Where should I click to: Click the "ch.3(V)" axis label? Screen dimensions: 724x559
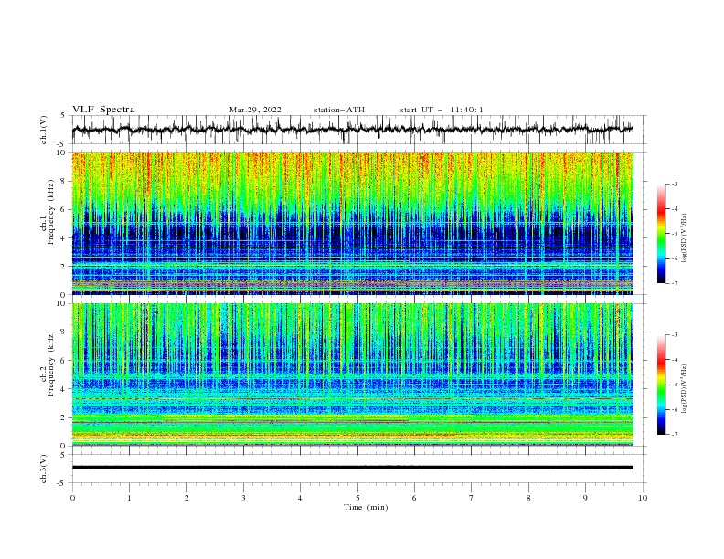[44, 469]
